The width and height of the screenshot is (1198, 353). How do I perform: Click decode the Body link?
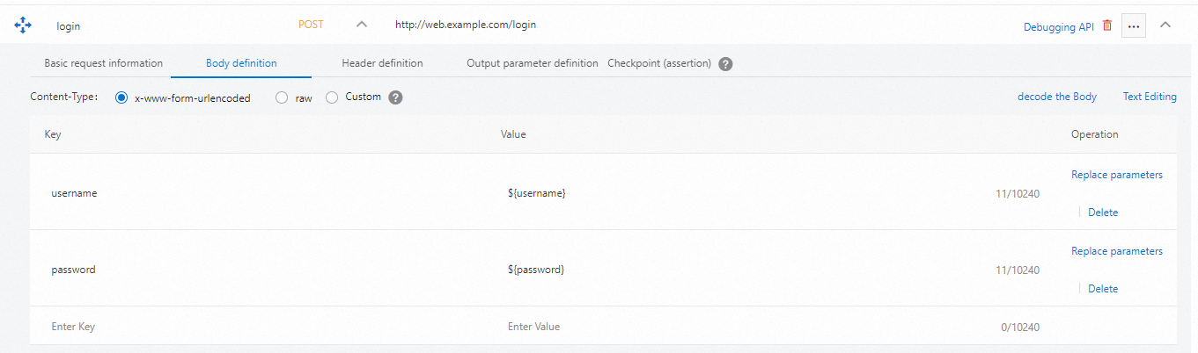point(1056,97)
